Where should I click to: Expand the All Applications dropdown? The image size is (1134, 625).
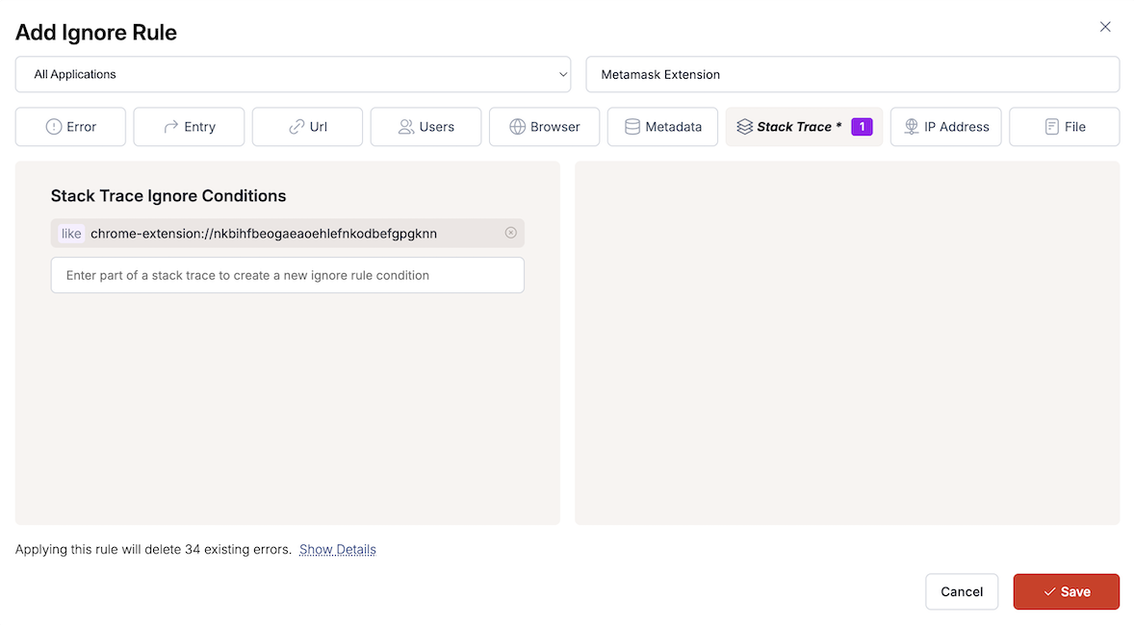tap(293, 74)
